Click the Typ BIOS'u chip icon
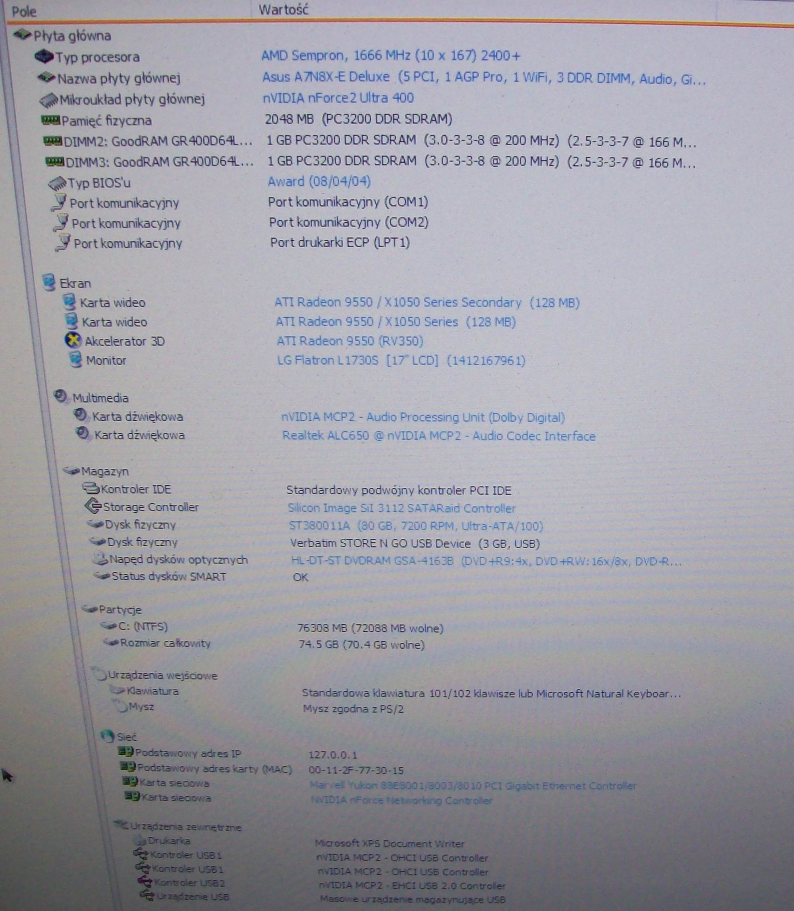The width and height of the screenshot is (794, 911). tap(57, 182)
